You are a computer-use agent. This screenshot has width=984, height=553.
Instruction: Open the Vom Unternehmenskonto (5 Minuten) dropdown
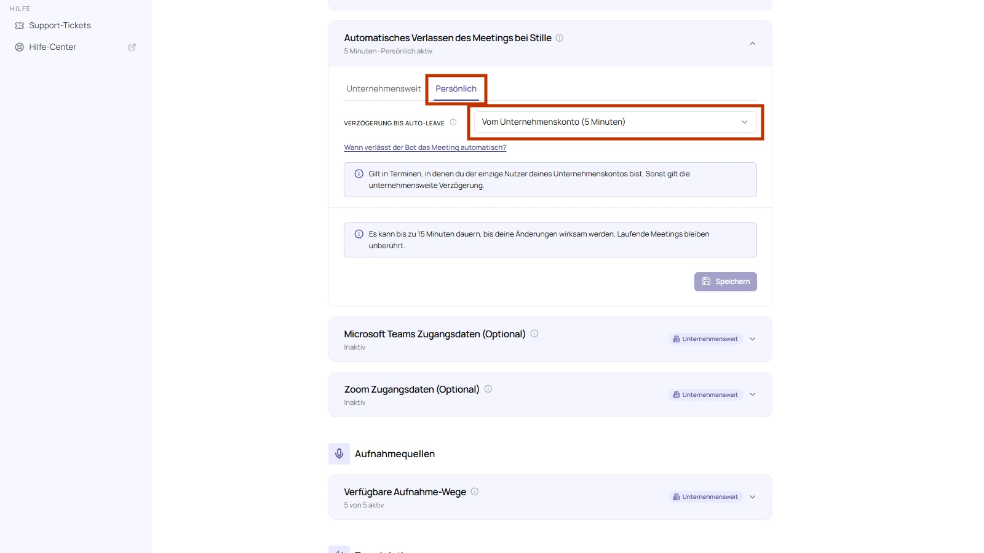tap(615, 122)
